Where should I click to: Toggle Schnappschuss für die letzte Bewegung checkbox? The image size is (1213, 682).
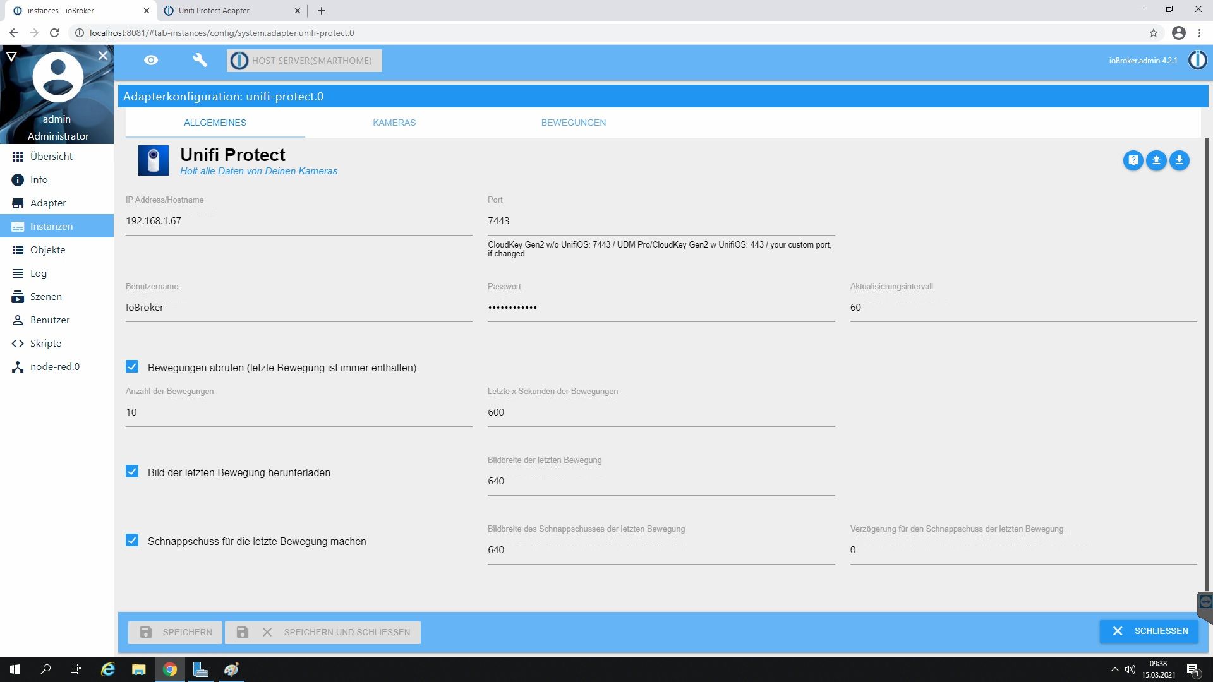[x=132, y=541]
